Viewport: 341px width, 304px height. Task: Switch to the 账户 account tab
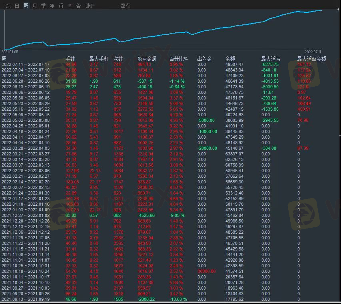pos(90,6)
